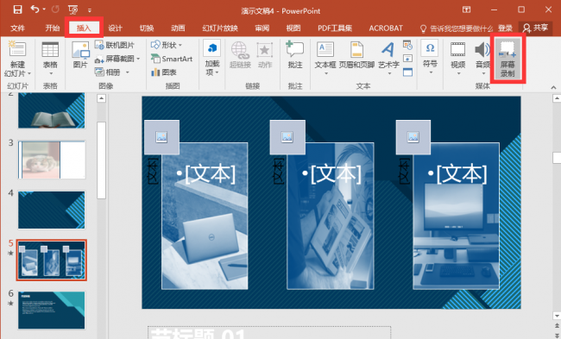Switch to the 切换 ribbon tab
561x339 pixels.
click(x=147, y=28)
